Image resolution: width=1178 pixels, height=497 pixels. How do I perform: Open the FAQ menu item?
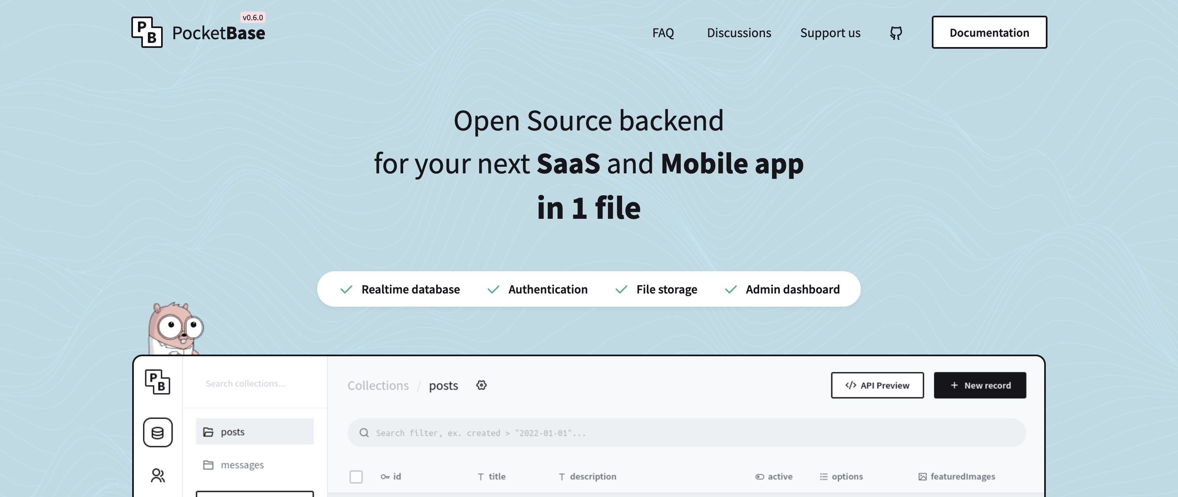663,33
